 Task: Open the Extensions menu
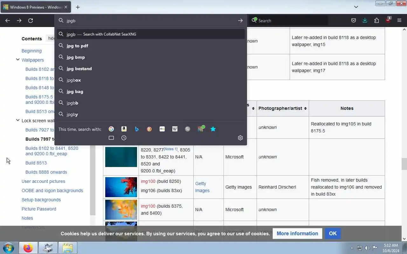376,21
